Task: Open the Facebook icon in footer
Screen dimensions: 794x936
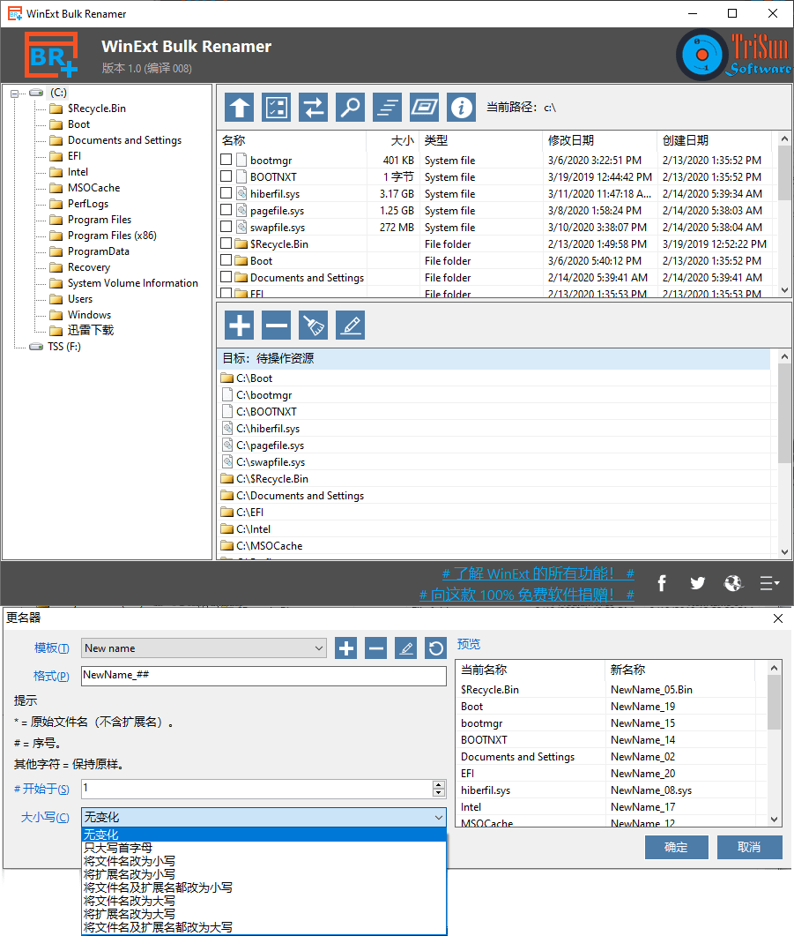Action: click(x=662, y=583)
